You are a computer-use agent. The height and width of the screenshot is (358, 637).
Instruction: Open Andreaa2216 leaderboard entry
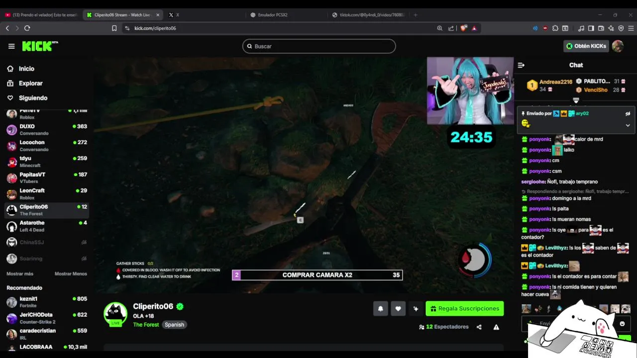tap(550, 86)
